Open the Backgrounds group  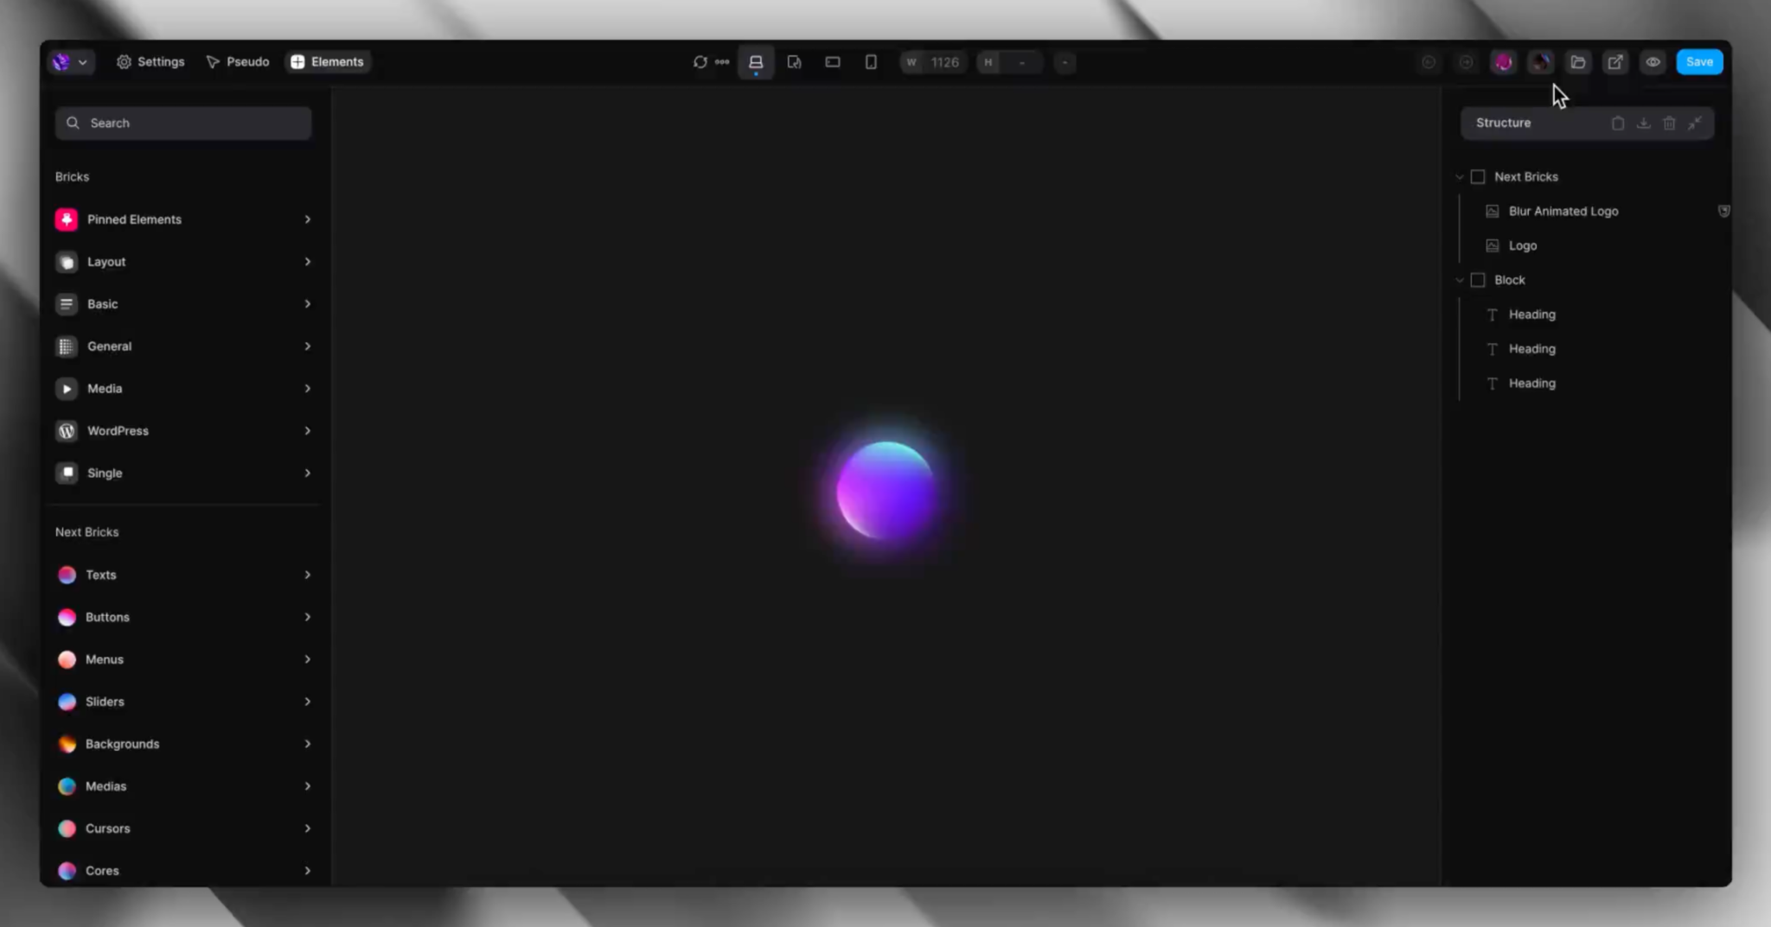183,744
